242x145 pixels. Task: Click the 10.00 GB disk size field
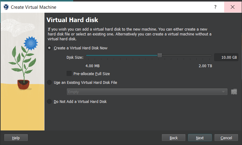tap(226, 57)
